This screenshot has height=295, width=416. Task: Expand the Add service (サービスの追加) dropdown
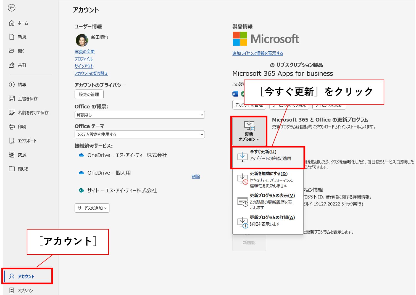(x=92, y=208)
